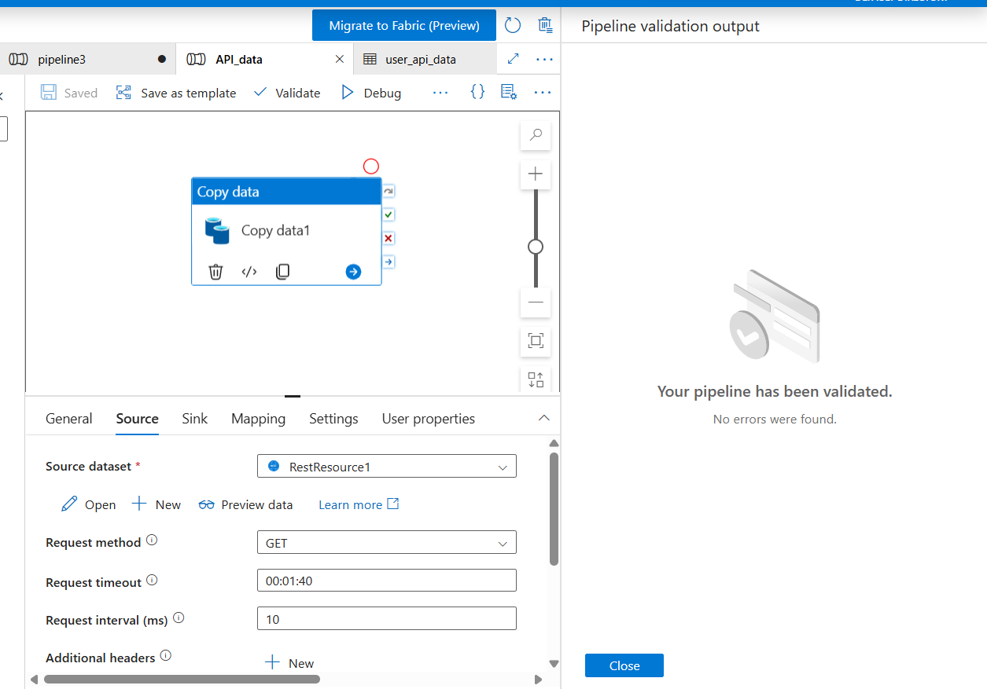Screen dimensions: 987x689
Task: Zoom out with the minus button
Action: pyautogui.click(x=536, y=302)
